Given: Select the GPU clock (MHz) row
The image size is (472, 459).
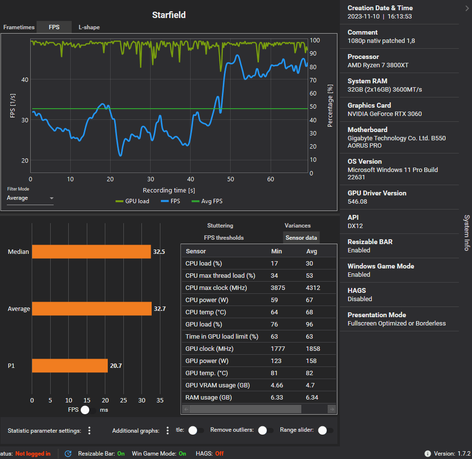Looking at the screenshot, I should pos(259,348).
